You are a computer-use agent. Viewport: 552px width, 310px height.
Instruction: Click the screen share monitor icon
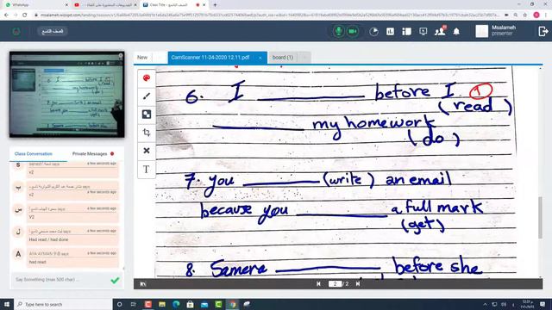click(x=423, y=32)
